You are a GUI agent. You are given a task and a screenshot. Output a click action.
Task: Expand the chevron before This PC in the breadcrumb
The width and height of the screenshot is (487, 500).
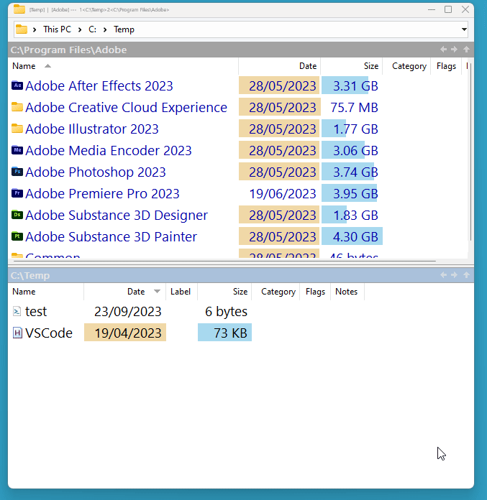35,29
